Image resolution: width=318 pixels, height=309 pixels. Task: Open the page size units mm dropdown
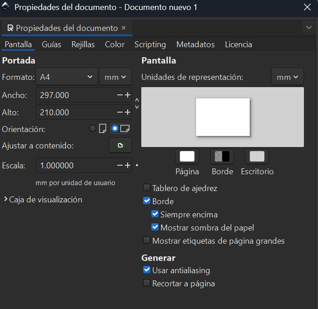115,77
